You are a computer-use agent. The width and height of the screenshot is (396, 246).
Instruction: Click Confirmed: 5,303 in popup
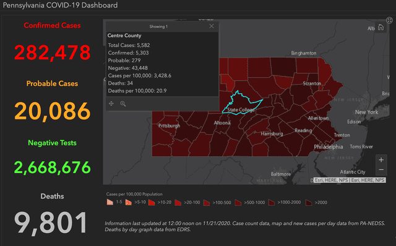(128, 53)
